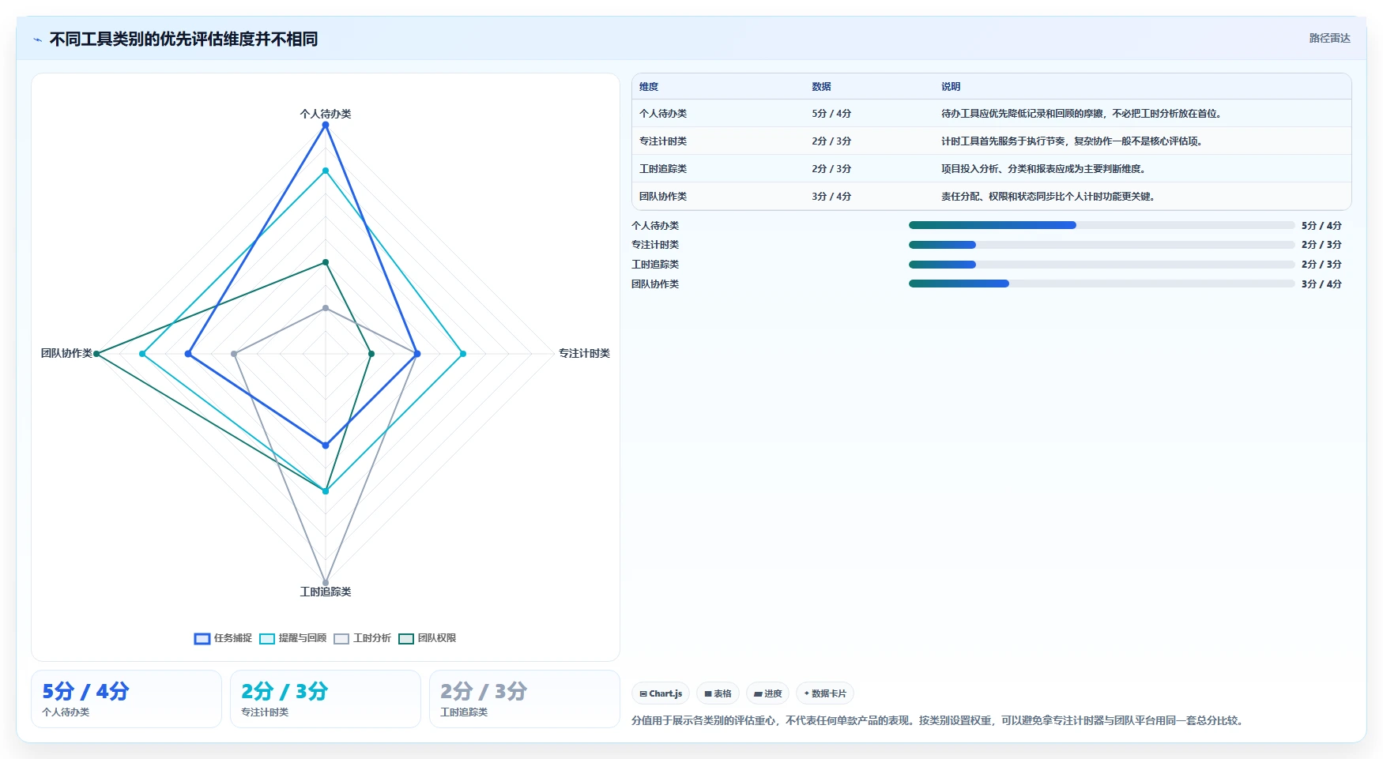The height and width of the screenshot is (759, 1383).
Task: Click the 进度 tag label
Action: tap(773, 693)
